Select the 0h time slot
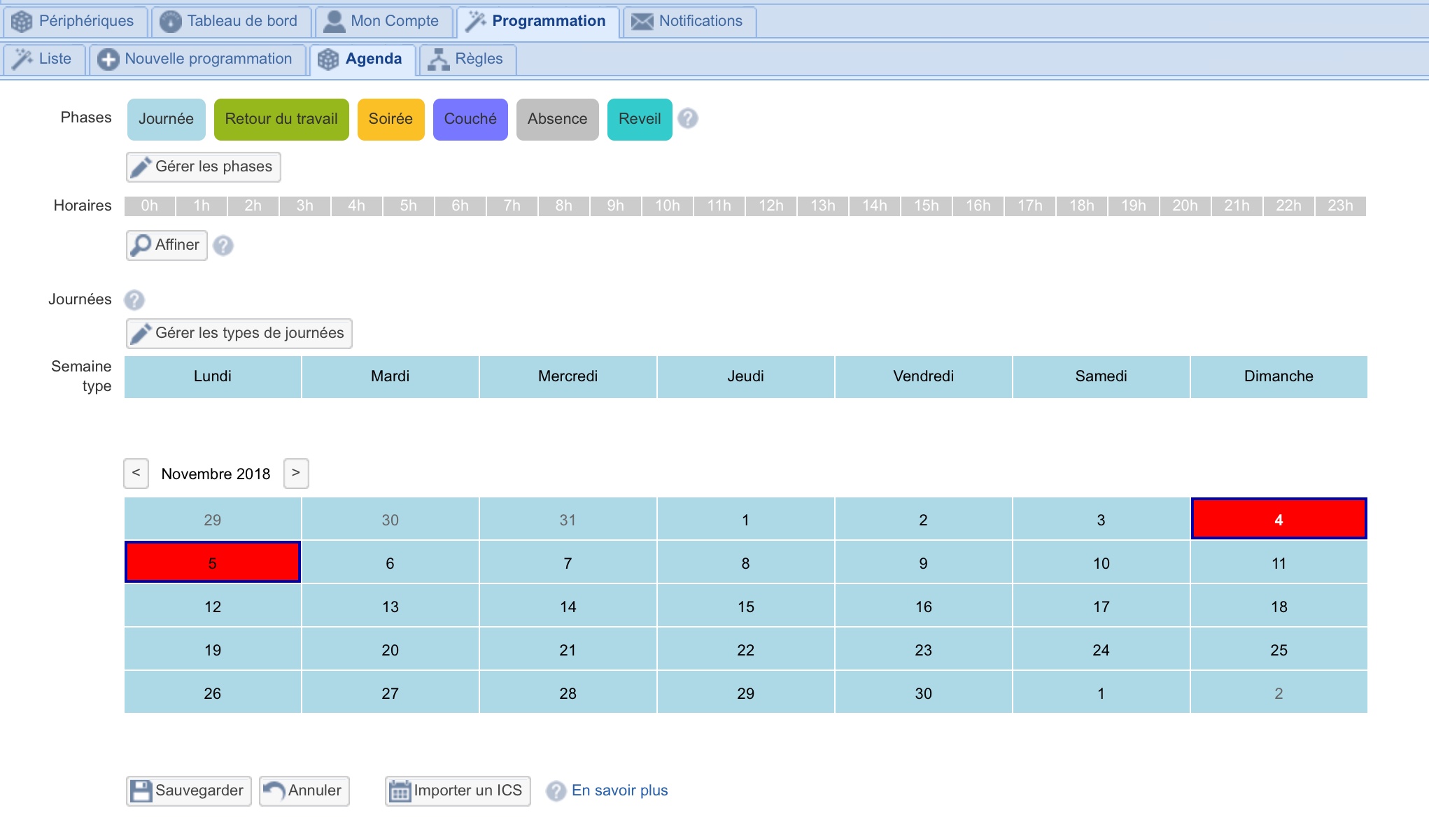 click(150, 206)
